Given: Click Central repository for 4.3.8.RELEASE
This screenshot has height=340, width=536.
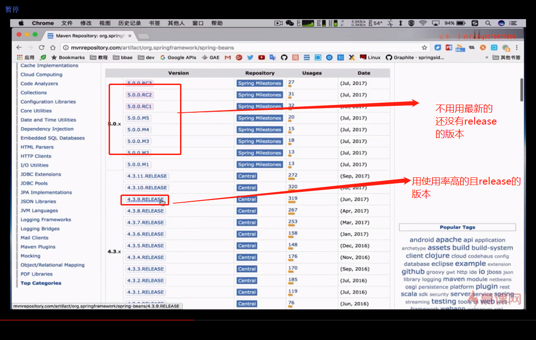Looking at the screenshot, I should click(x=247, y=211).
